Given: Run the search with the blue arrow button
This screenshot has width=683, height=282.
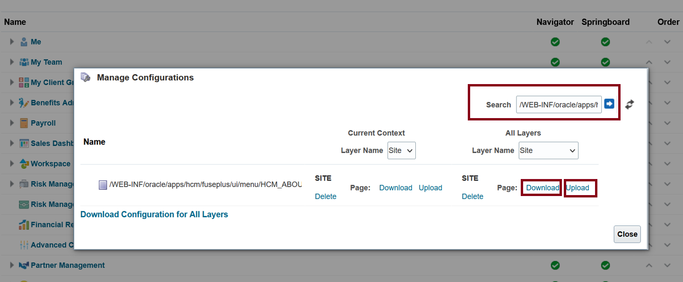Looking at the screenshot, I should click(x=609, y=104).
